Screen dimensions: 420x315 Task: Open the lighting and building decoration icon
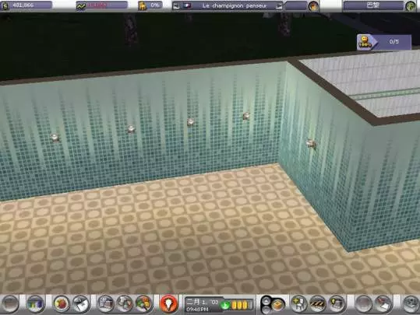[337, 304]
